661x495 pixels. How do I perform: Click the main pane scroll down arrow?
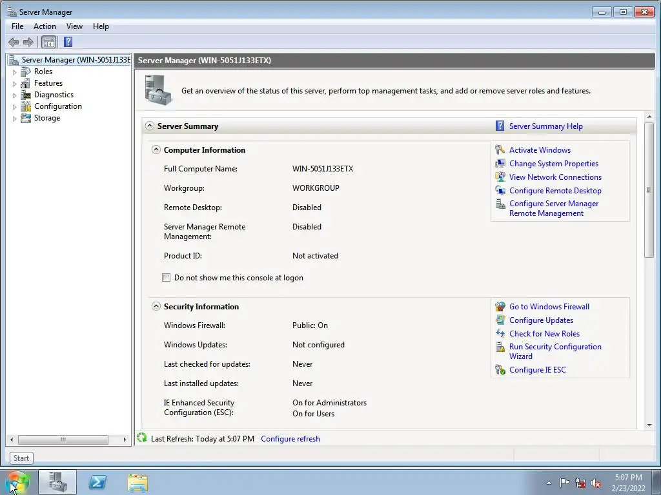(649, 425)
